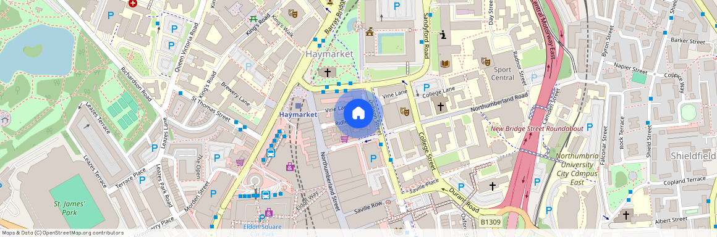Select the red hospital cross icon
This screenshot has width=717, height=237.
coord(133,4)
